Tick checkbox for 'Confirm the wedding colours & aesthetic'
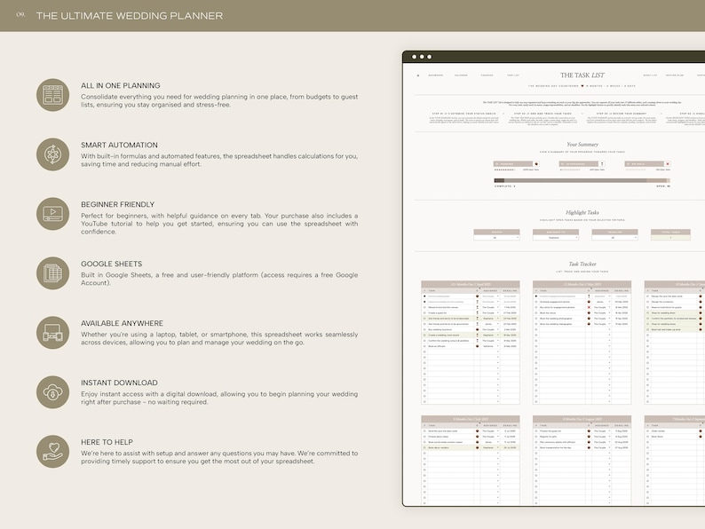This screenshot has height=529, width=705. (x=424, y=341)
